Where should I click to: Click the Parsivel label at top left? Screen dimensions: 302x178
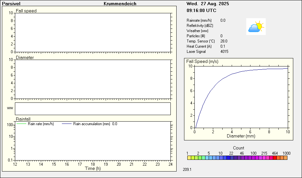point(11,4)
